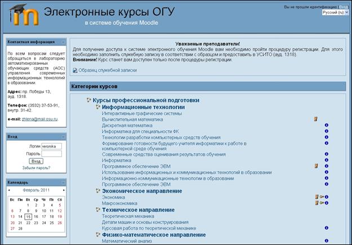This screenshot has height=245, width=352.
Task: Click category icon beside Физико-математическое направление
Action: [x=98, y=234]
